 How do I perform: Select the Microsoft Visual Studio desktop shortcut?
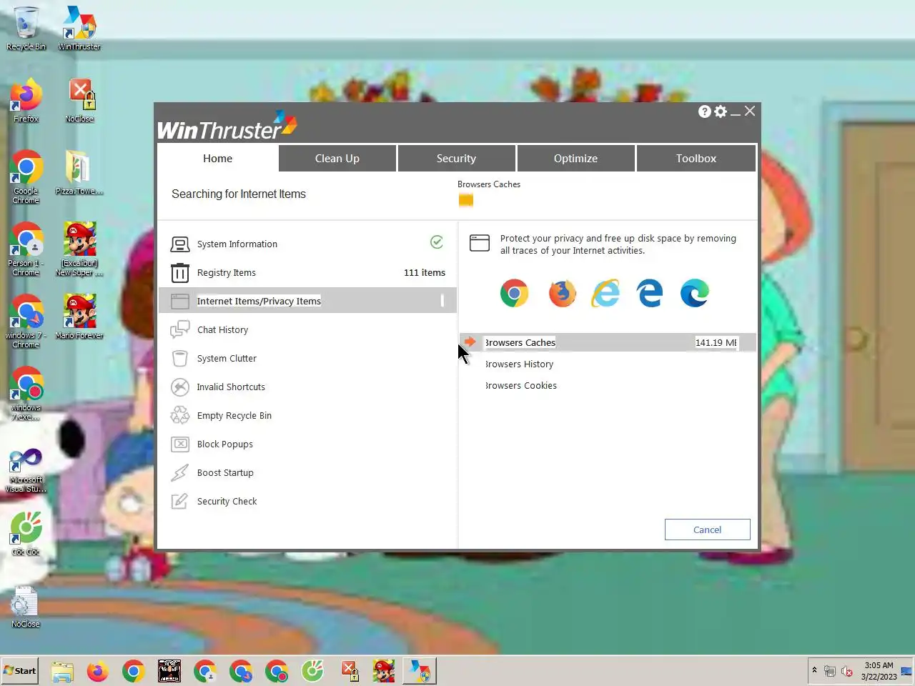26,470
